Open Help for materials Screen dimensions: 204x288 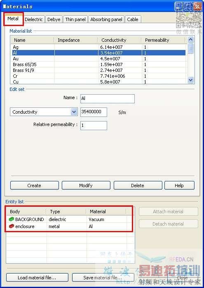pos(179,186)
